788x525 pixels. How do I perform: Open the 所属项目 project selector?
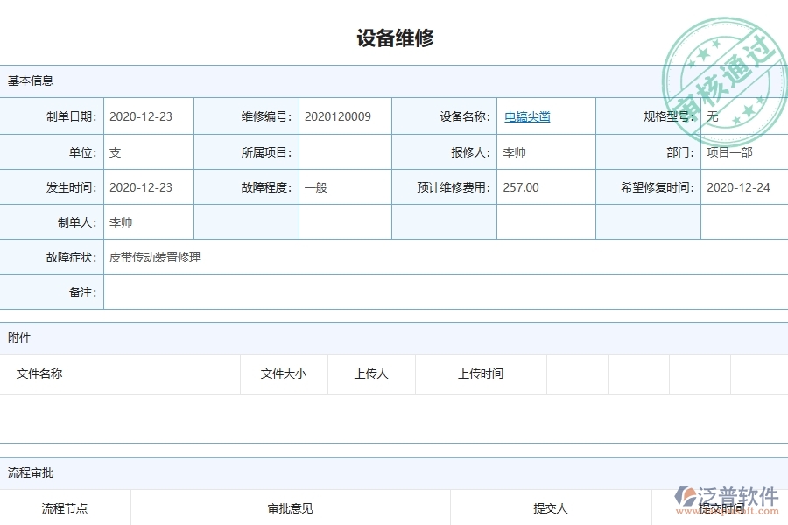point(343,151)
